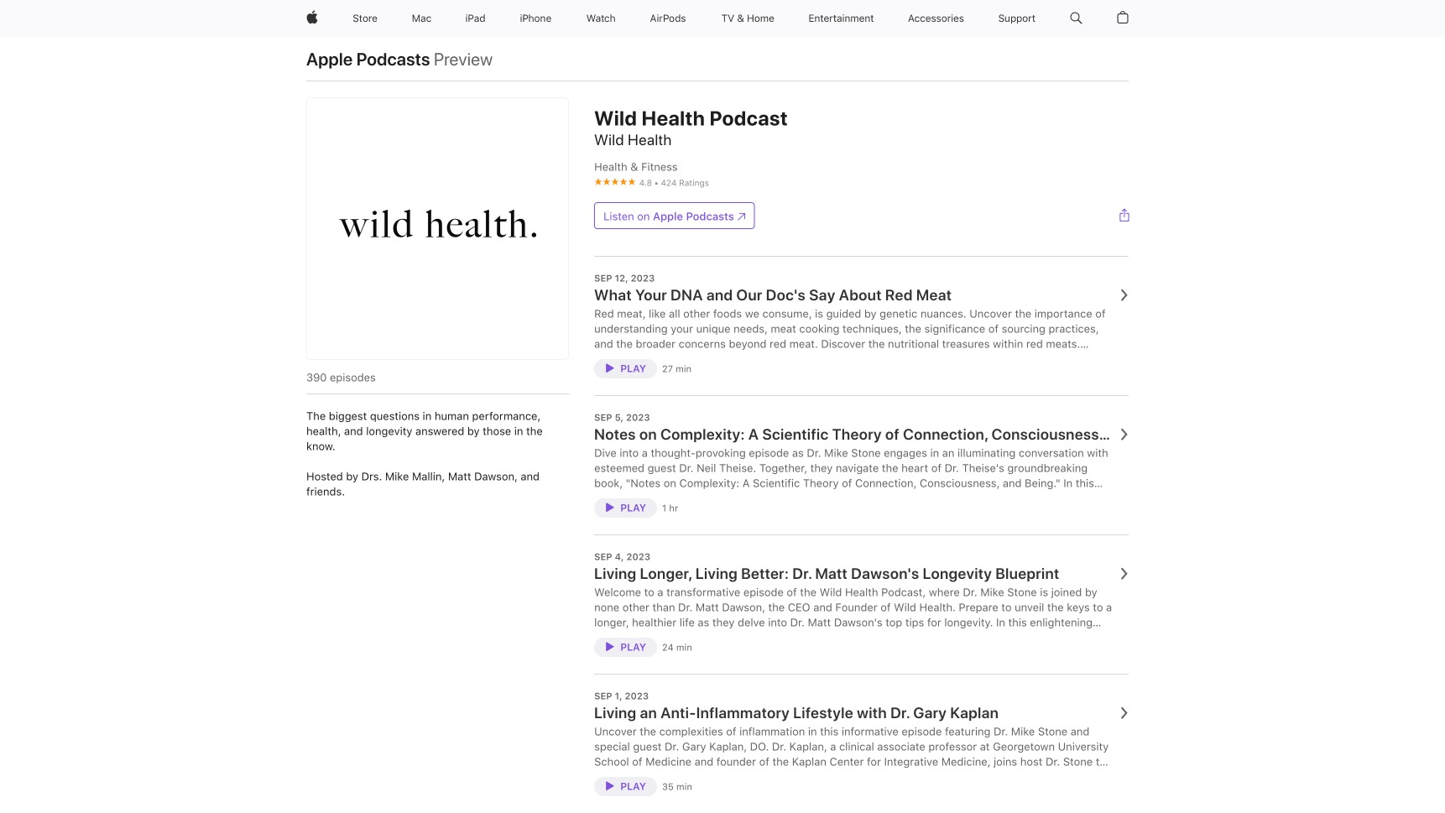
Task: Click the '1 hr' duration
Action: (x=670, y=508)
